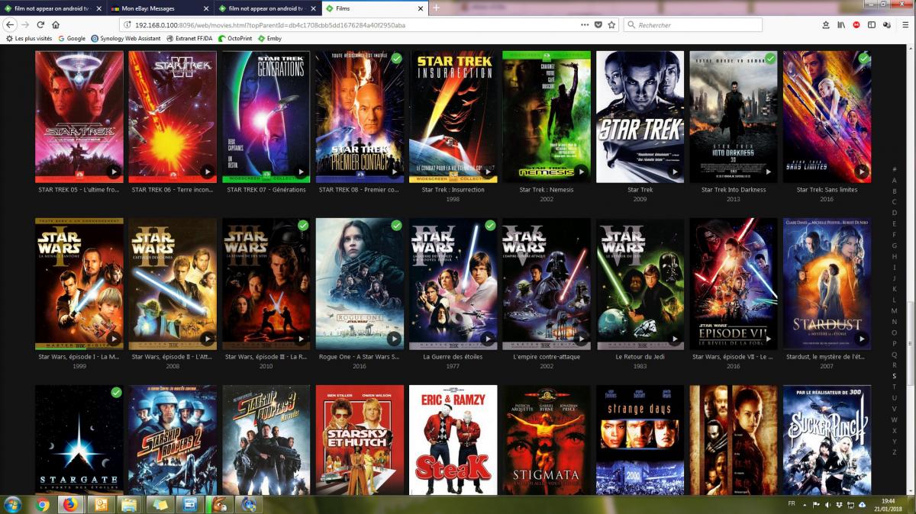
Task: Open OctoPrint bookmark
Action: [x=236, y=38]
